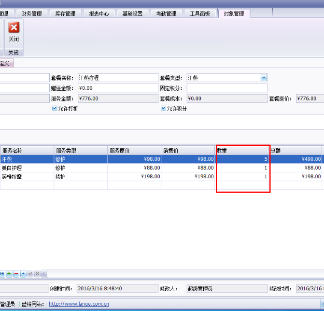Click the 修改时间 field
The height and width of the screenshot is (311, 324).
coord(310,288)
